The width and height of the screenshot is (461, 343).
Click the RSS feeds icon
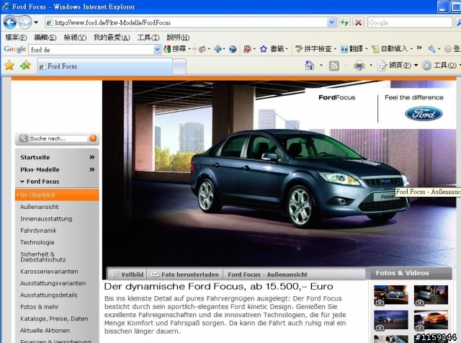pos(334,66)
